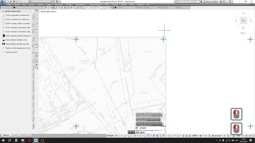Viewport: 255px width, 143px height.
Task: Open the Рисование menu
Action: [x=59, y=5]
